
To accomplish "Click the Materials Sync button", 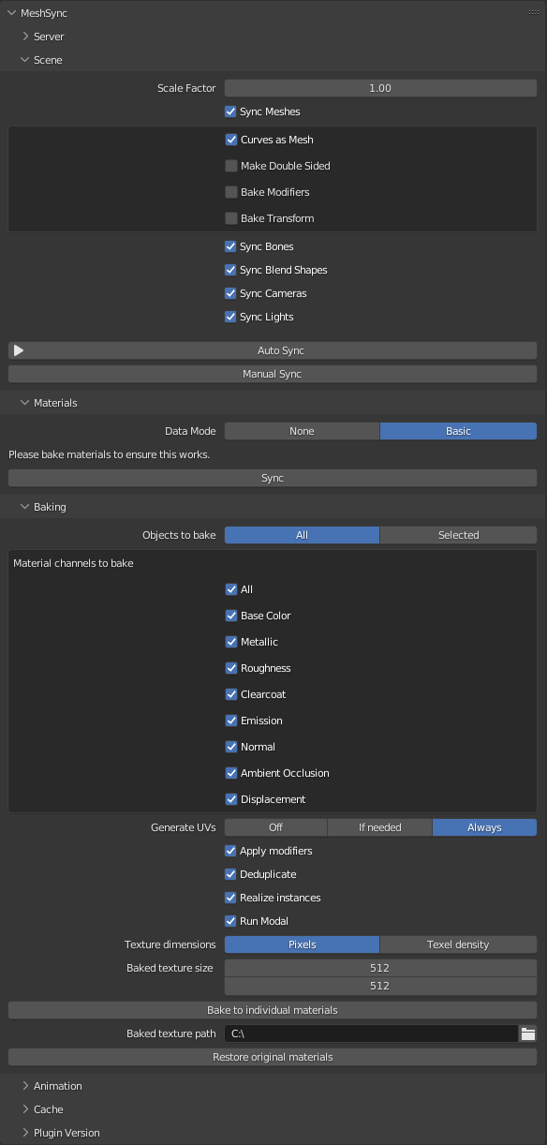I will 273,478.
